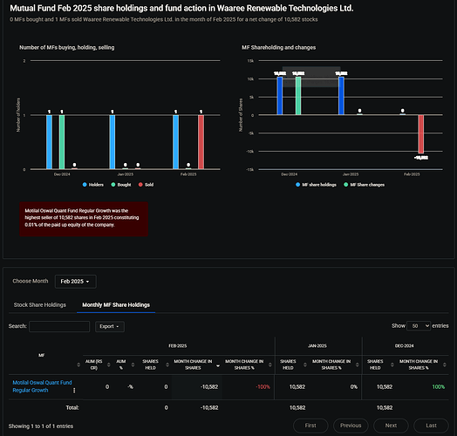Open the Feb 2025 month dropdown

(x=76, y=282)
